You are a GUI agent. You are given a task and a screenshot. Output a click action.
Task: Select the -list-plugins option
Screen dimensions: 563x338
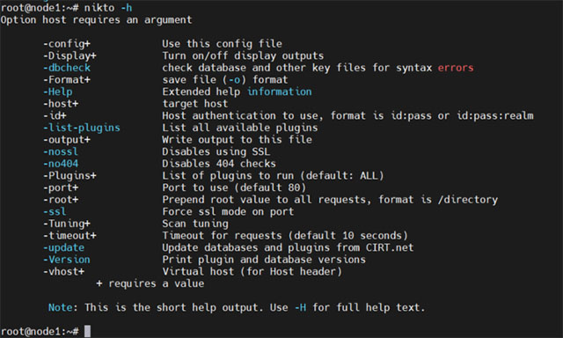point(82,128)
